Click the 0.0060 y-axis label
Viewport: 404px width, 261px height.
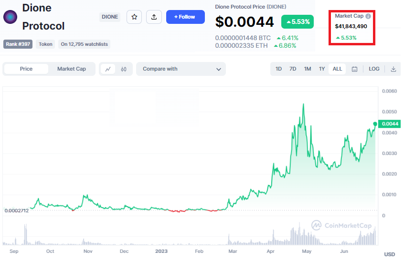point(389,91)
